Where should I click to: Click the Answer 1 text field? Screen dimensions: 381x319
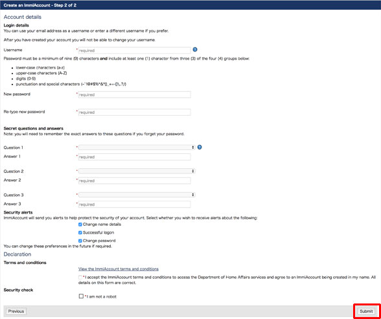[134, 157]
